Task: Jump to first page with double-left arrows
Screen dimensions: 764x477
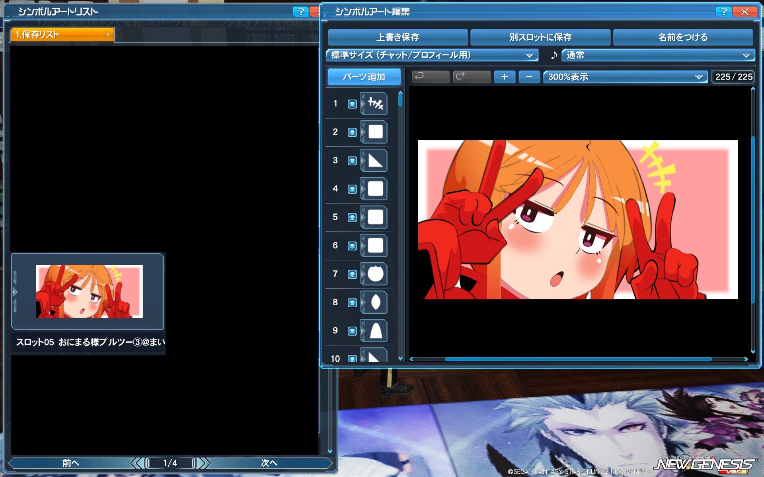Action: click(x=136, y=463)
